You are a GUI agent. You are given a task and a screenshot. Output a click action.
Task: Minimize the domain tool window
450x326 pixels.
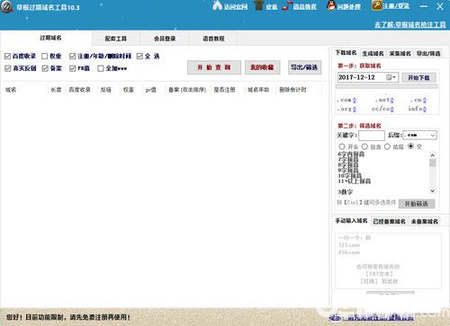(424, 6)
